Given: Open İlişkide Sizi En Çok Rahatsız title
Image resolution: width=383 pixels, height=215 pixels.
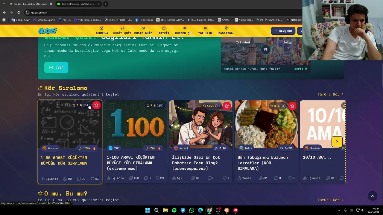Looking at the screenshot, I should (x=196, y=163).
